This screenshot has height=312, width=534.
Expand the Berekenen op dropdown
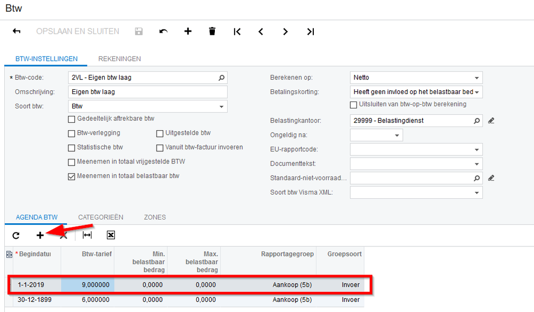[477, 77]
